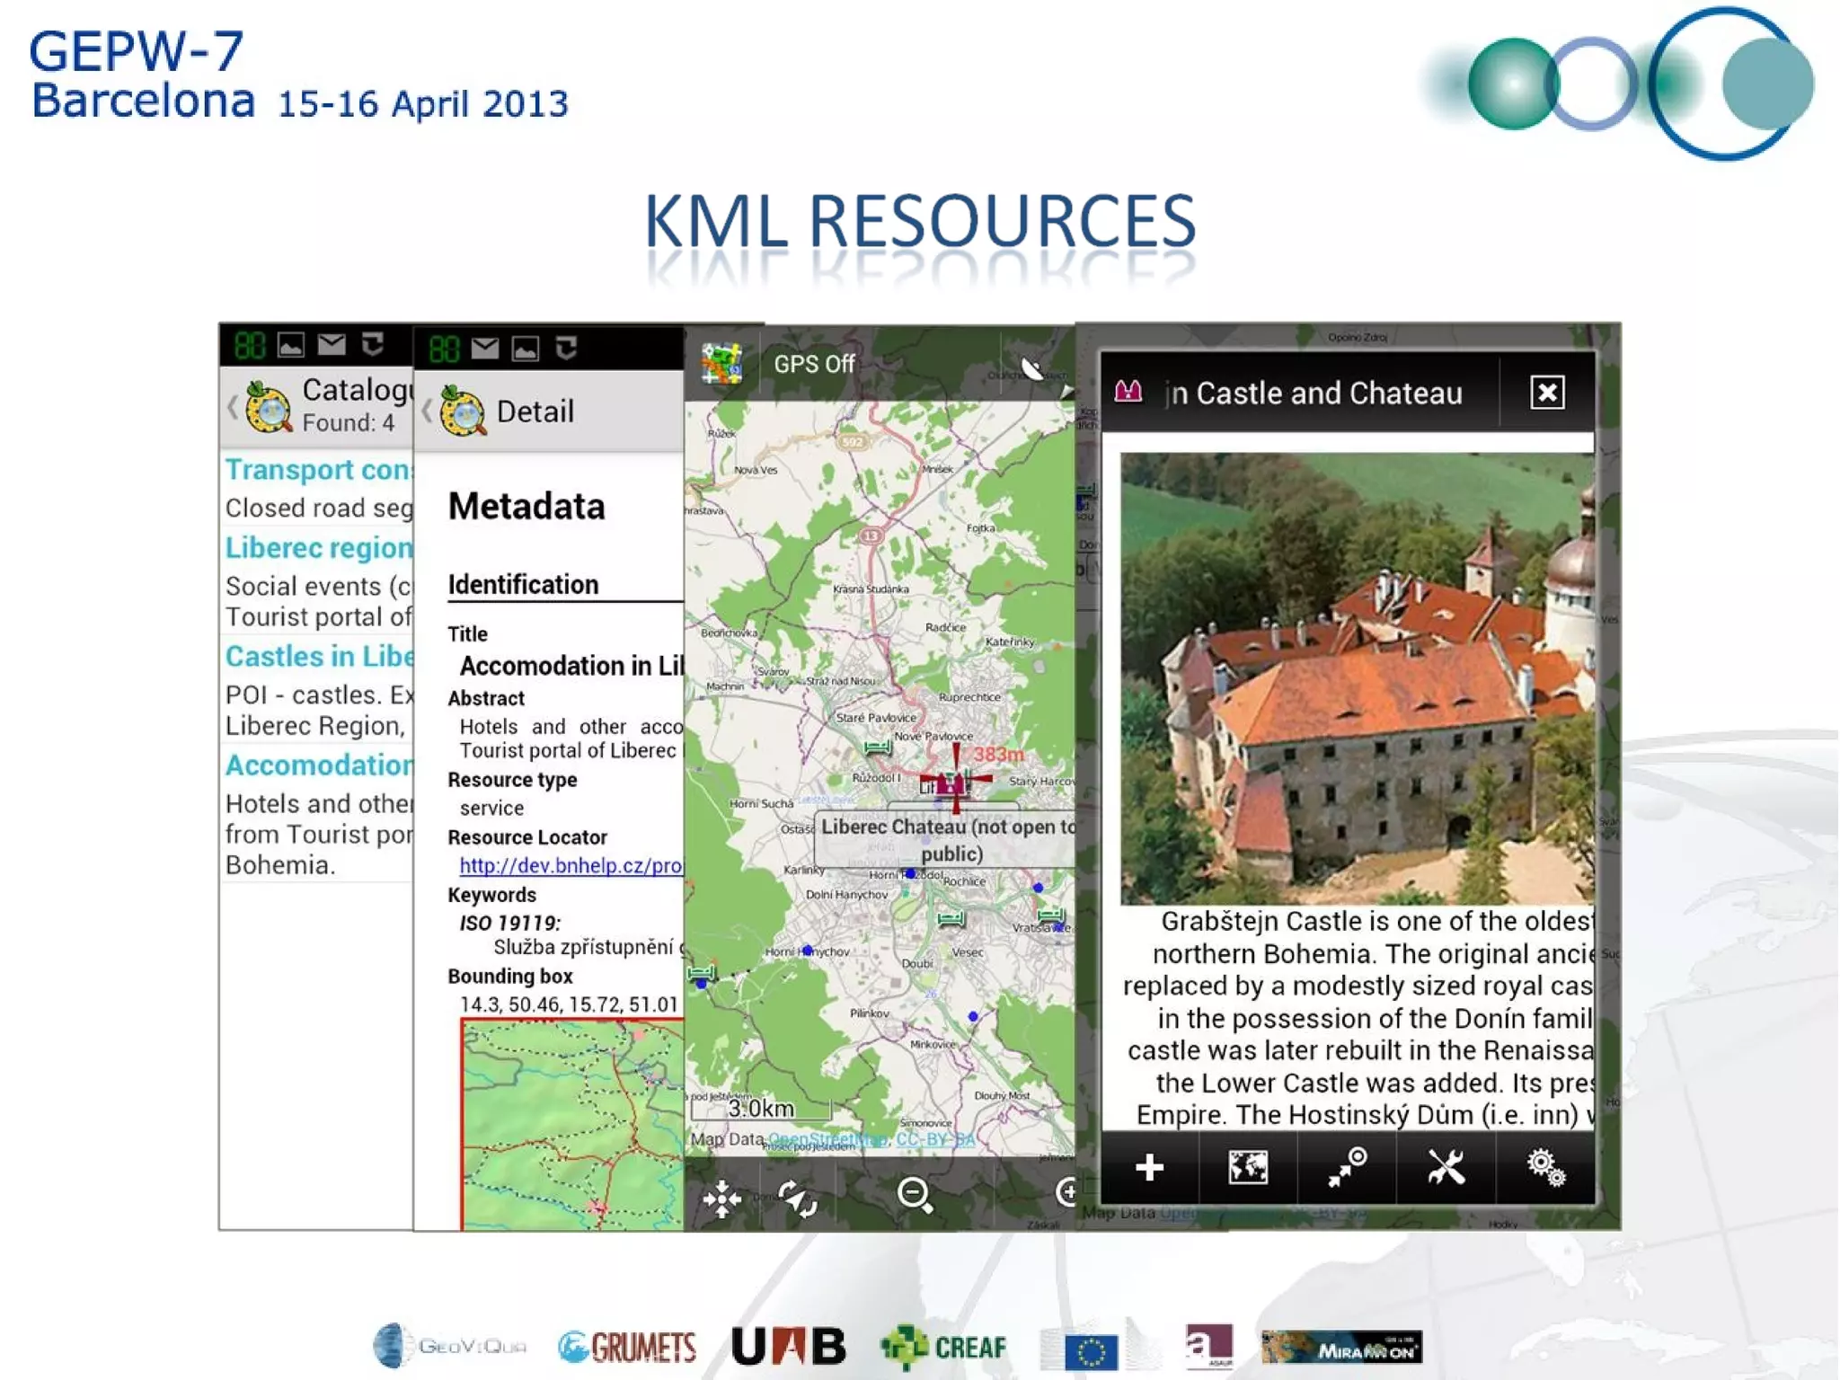
Task: Click the map app icon beside GPS Off
Action: [x=721, y=364]
